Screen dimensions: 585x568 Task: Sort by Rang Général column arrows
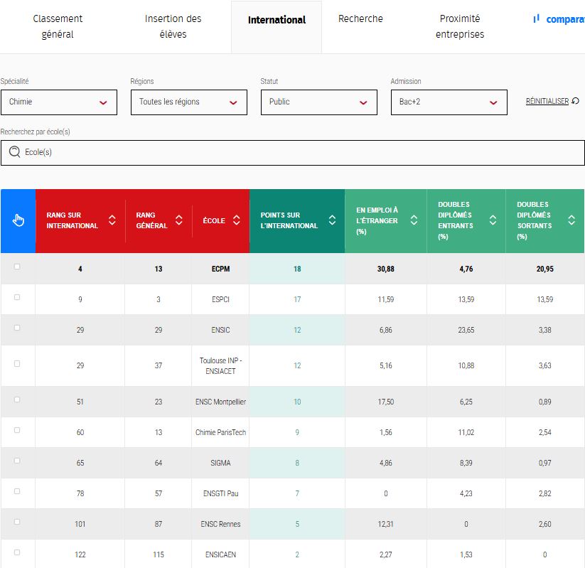coord(179,220)
